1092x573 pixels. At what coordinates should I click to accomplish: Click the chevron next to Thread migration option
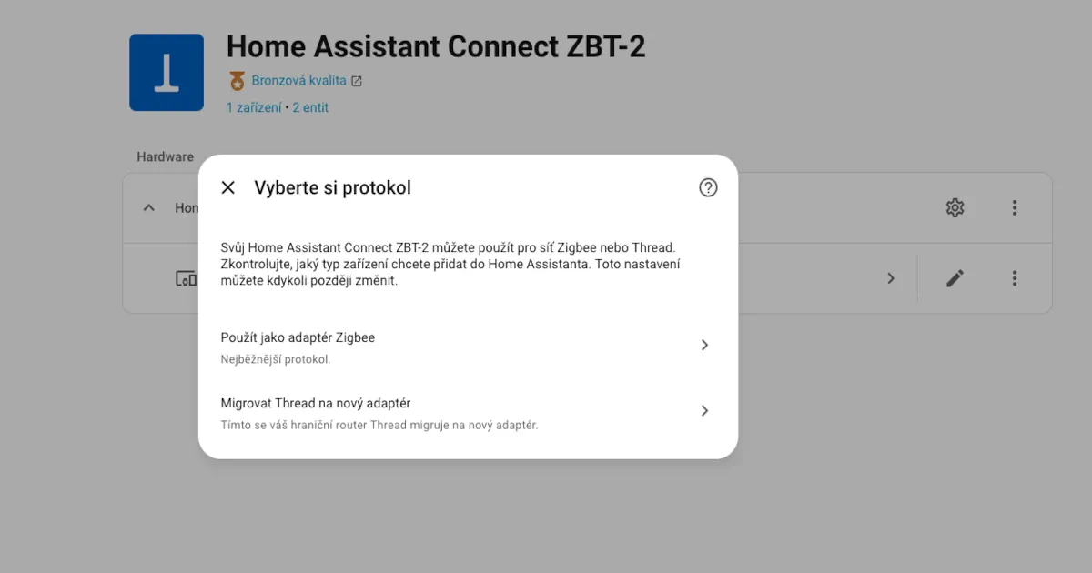(704, 411)
